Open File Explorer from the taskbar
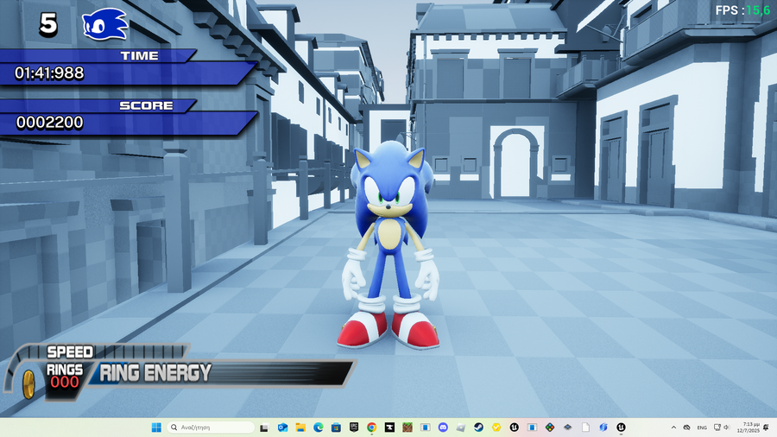Viewport: 777px width, 437px height. coord(300,427)
